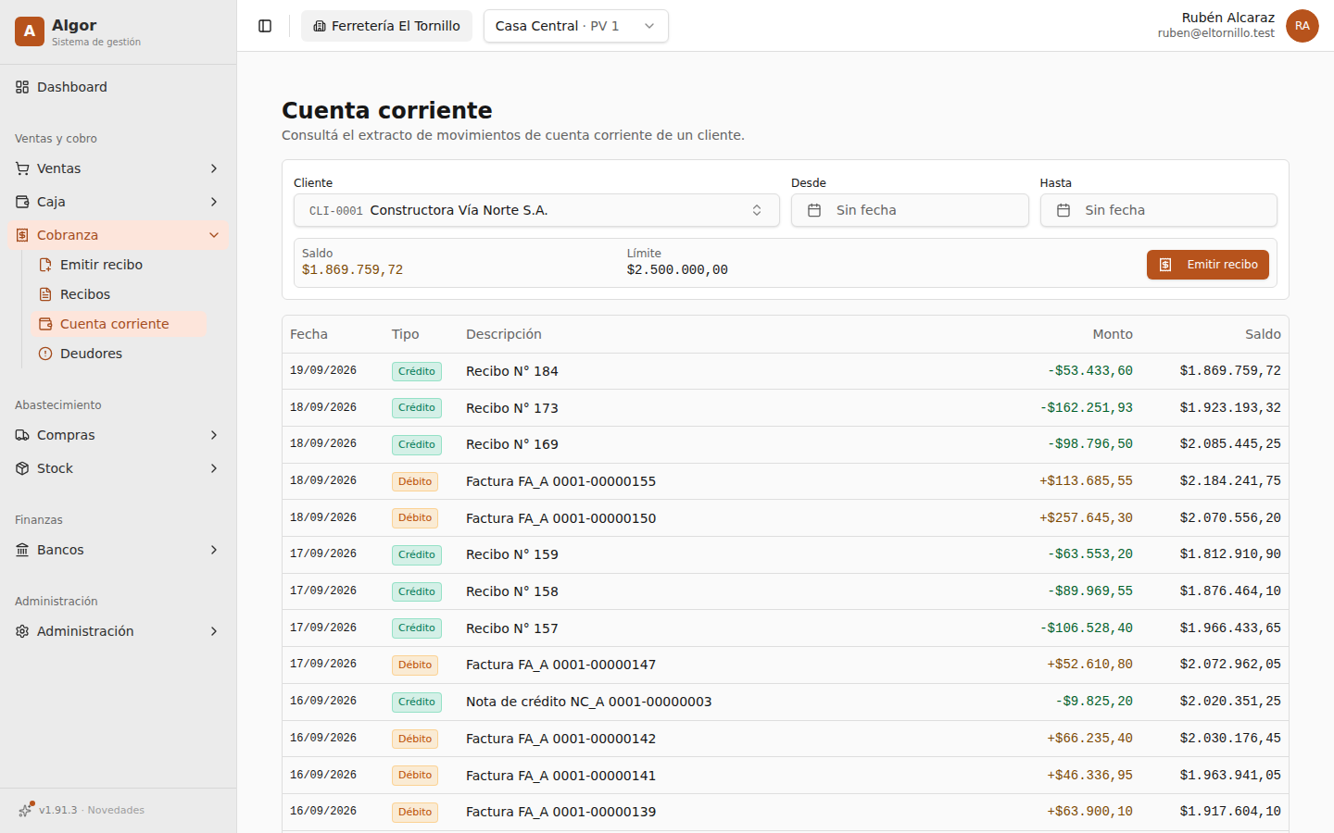Click the Emitir recibo sidebar icon
The width and height of the screenshot is (1334, 833).
45,265
